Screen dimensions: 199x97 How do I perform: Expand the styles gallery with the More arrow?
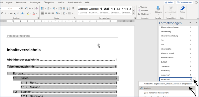[133, 13]
